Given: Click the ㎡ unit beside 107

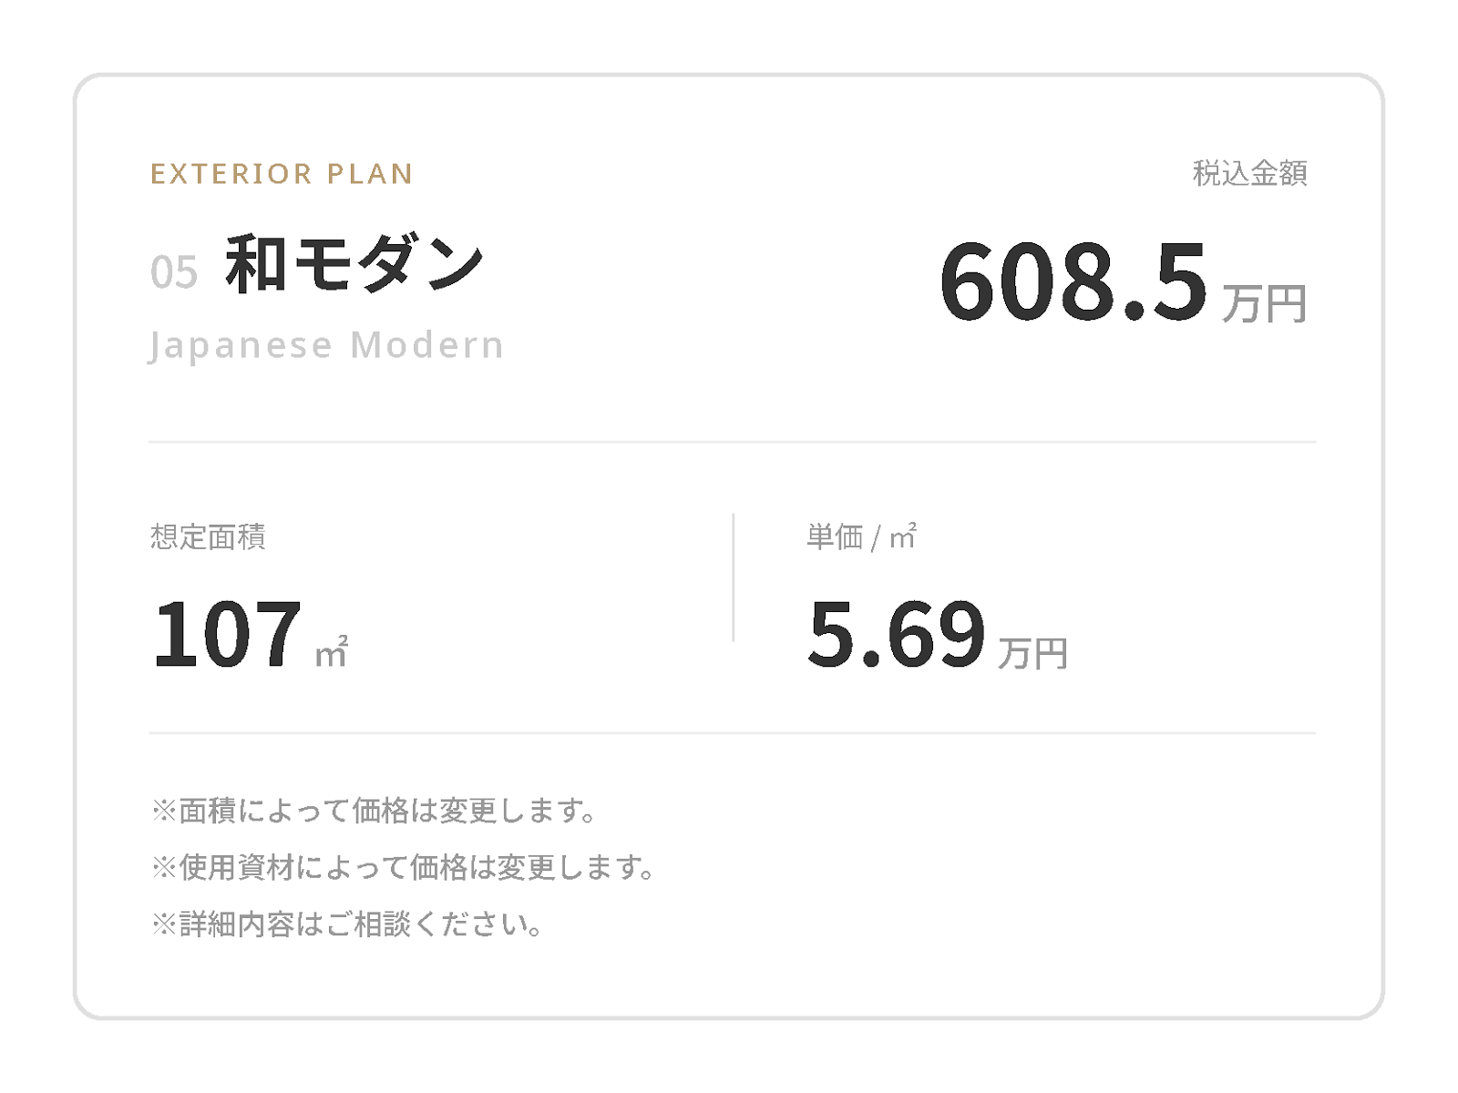Looking at the screenshot, I should point(332,652).
